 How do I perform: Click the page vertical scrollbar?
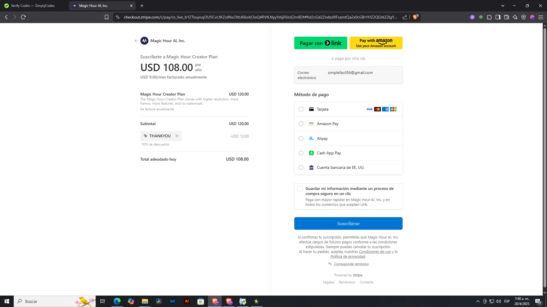click(545, 158)
